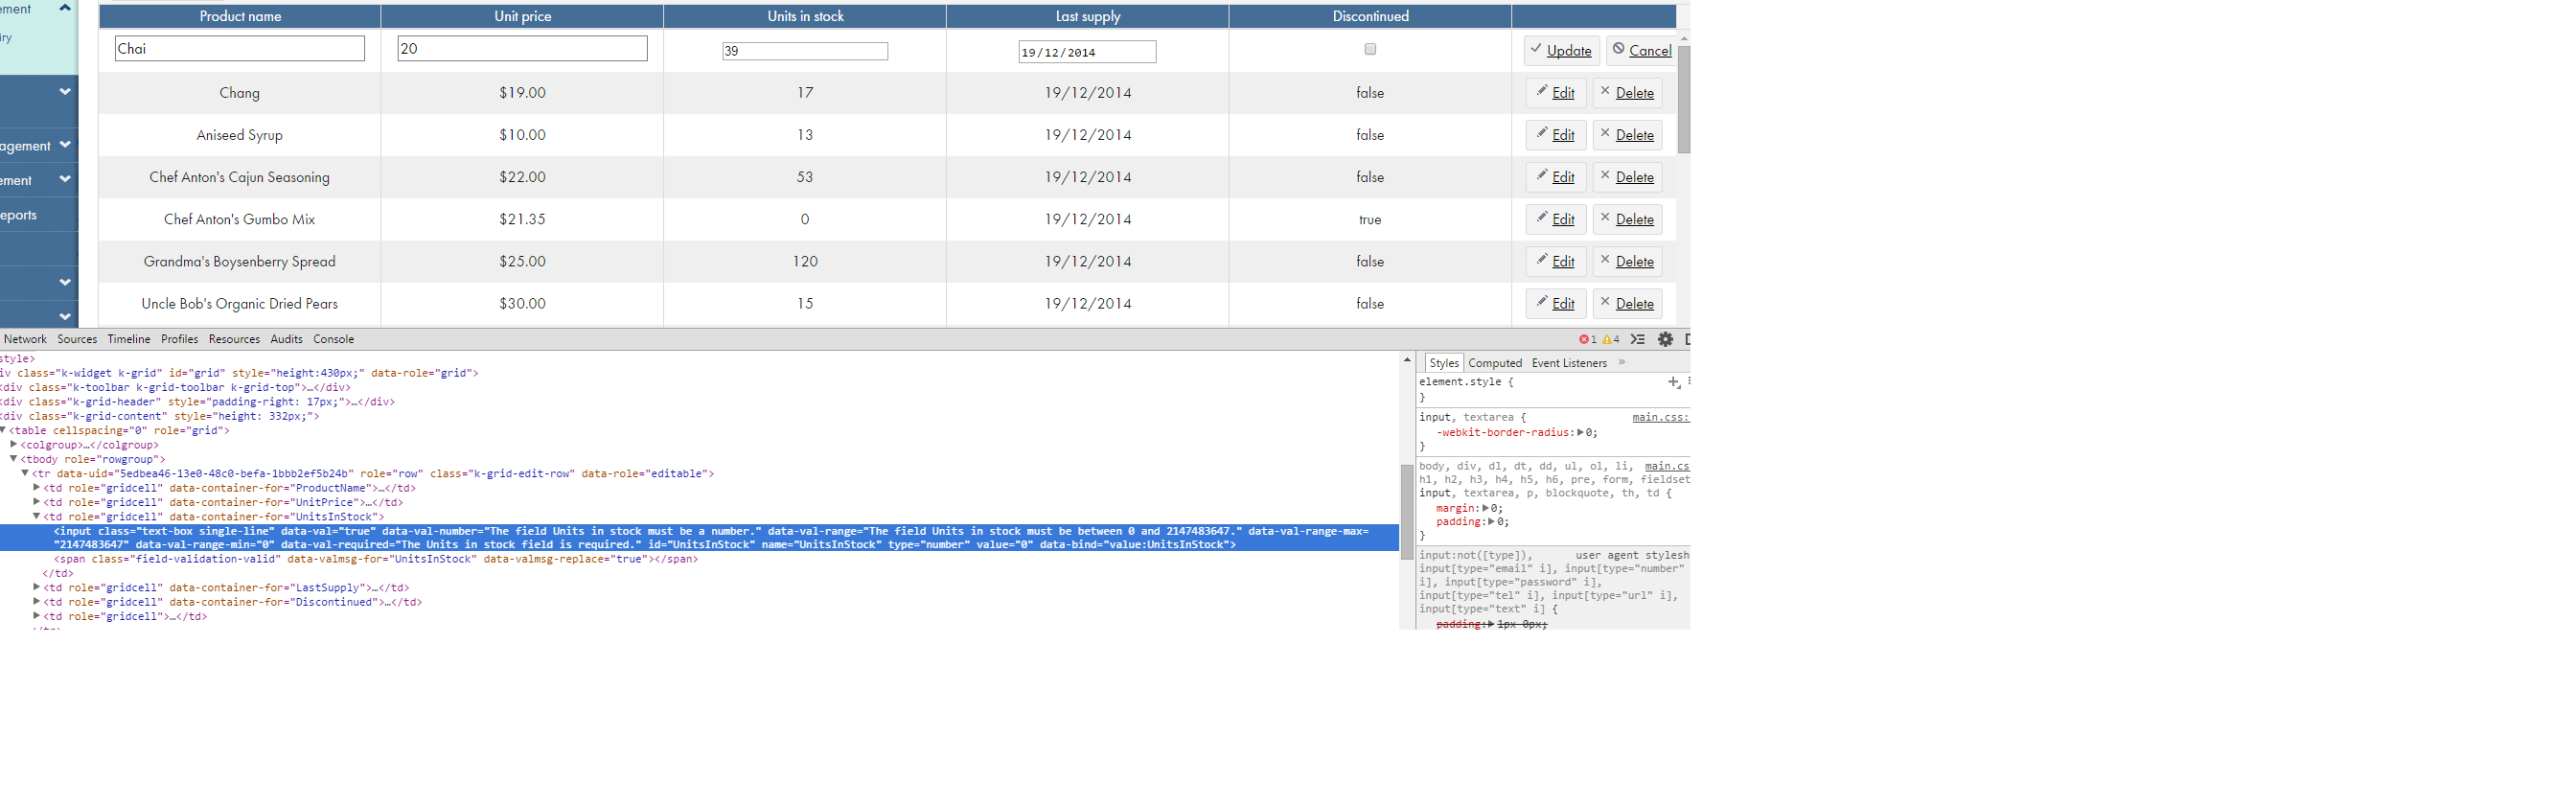Expand the sidebar section ending in 'agement'
The width and height of the screenshot is (2576, 805).
click(x=65, y=145)
